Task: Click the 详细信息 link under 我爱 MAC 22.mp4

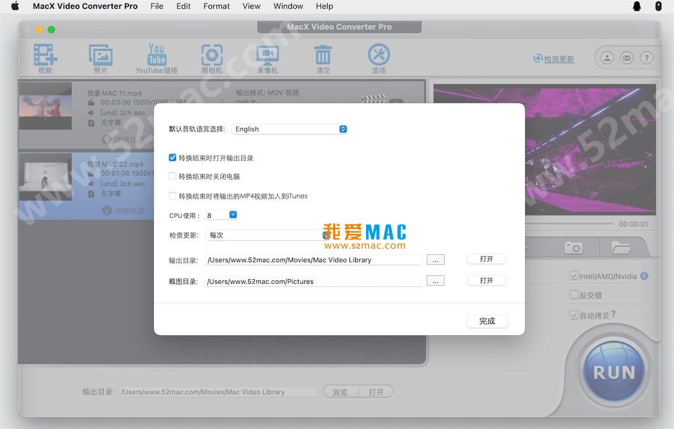Action: pos(129,210)
